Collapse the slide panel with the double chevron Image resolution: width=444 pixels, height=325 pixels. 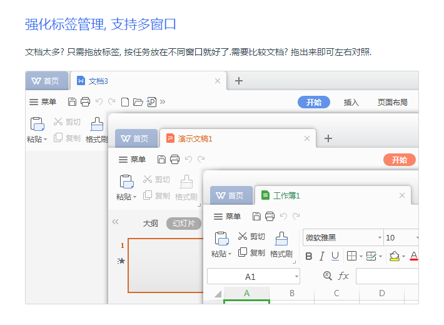(x=115, y=222)
